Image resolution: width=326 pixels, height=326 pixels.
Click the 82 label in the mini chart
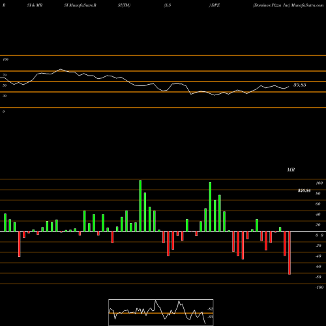tap(211, 309)
